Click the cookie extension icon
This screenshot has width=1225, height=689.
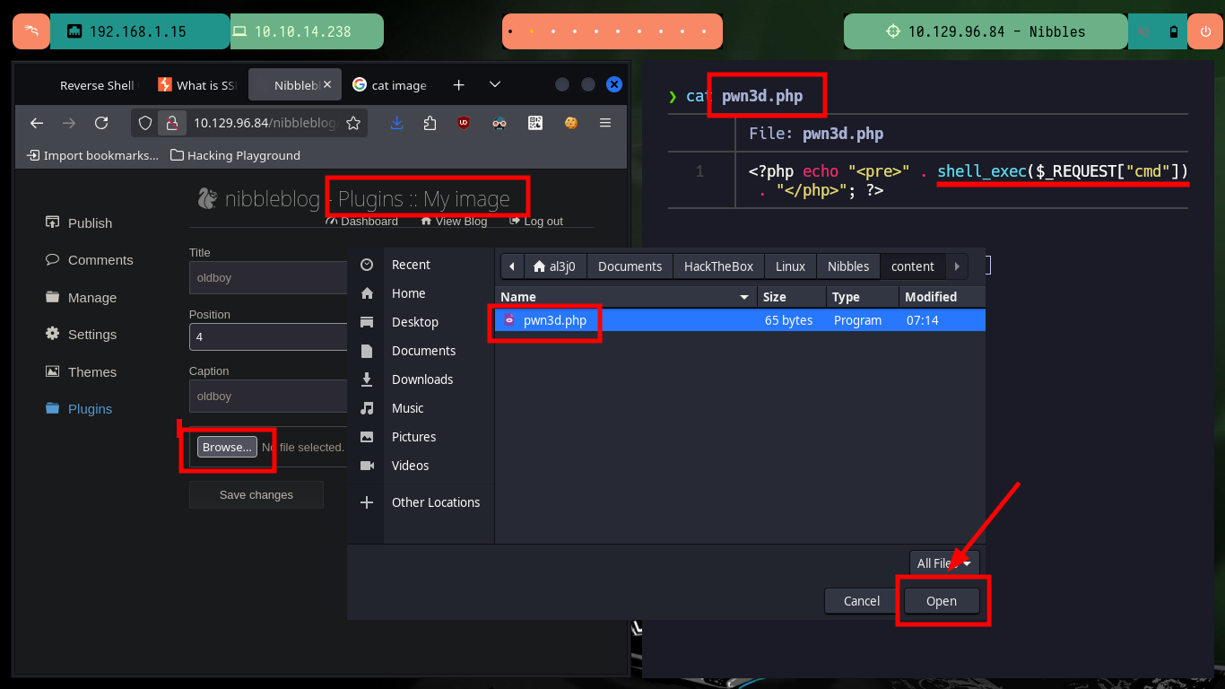(x=570, y=123)
